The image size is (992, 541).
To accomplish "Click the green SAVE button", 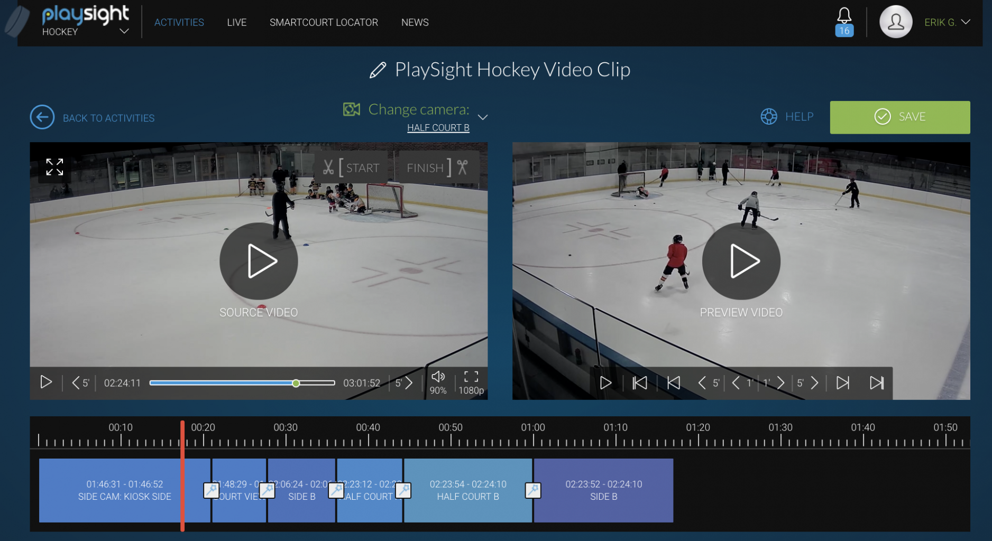I will pyautogui.click(x=899, y=117).
